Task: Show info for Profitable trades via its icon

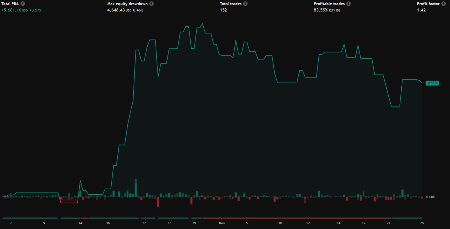Action: pos(348,4)
